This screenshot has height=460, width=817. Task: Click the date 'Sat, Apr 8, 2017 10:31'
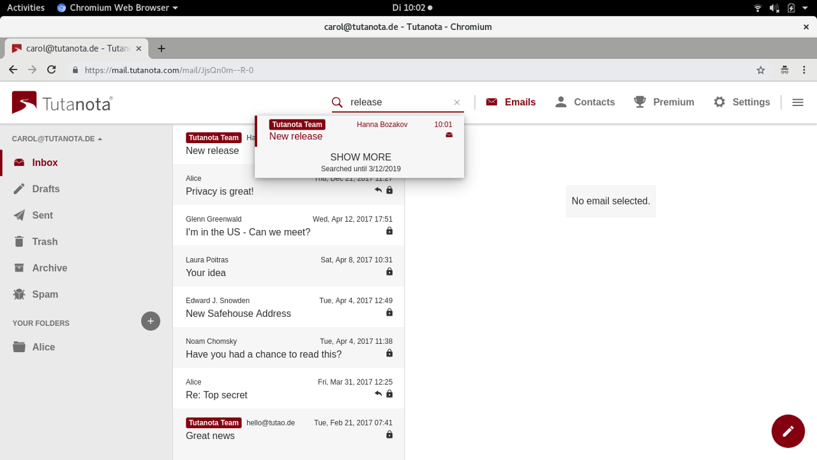[357, 260]
